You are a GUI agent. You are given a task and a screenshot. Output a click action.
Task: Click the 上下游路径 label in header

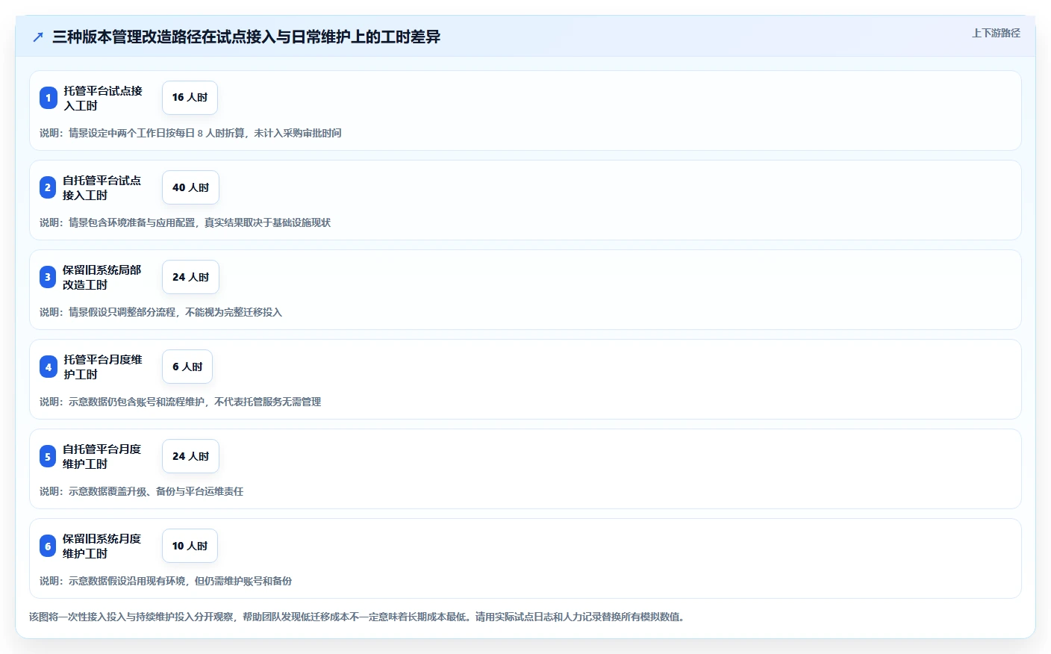[996, 33]
